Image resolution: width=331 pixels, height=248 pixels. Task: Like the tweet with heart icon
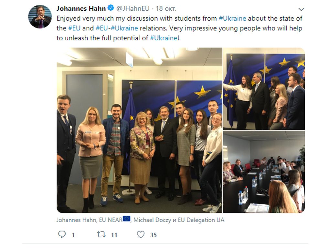(141, 234)
